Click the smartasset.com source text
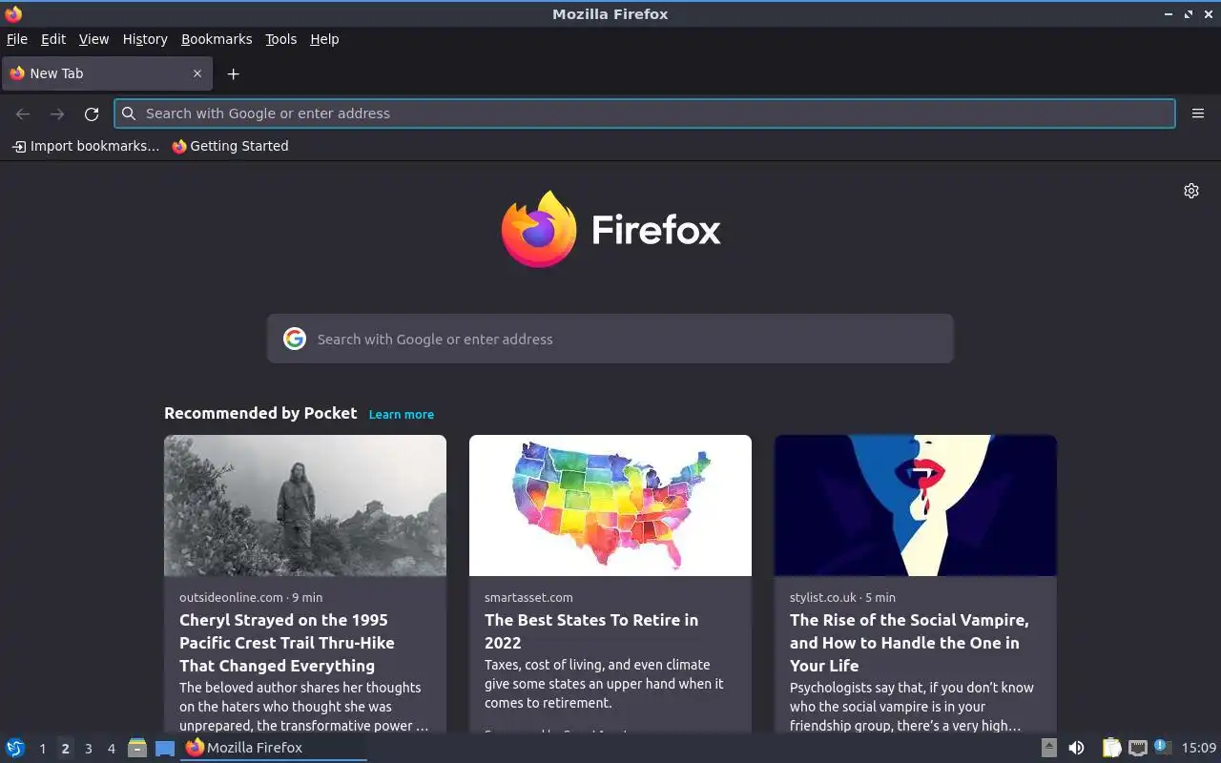 (528, 597)
